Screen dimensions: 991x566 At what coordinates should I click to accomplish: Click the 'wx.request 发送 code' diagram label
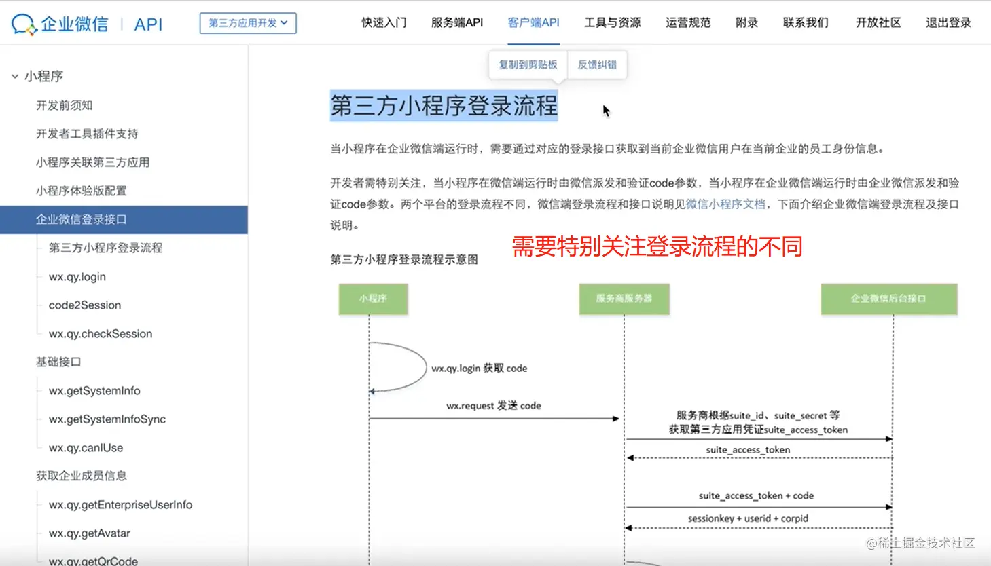click(494, 406)
